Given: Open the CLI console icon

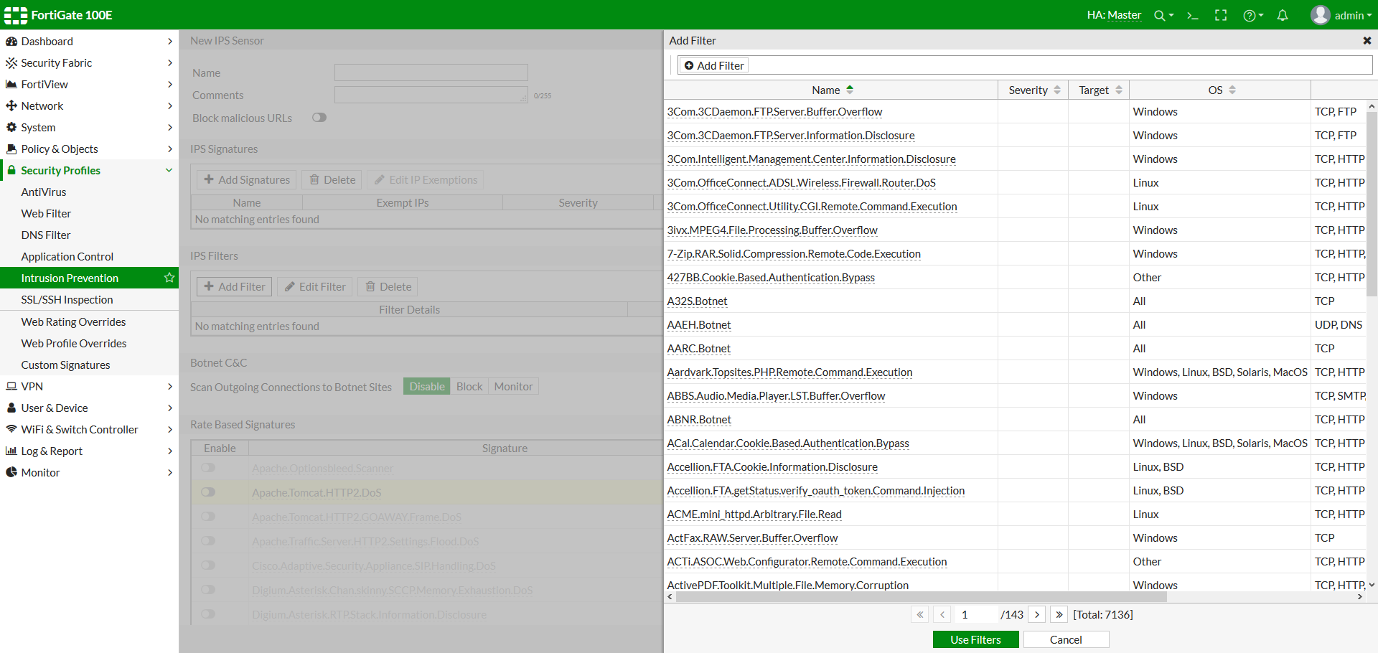Looking at the screenshot, I should 1193,15.
